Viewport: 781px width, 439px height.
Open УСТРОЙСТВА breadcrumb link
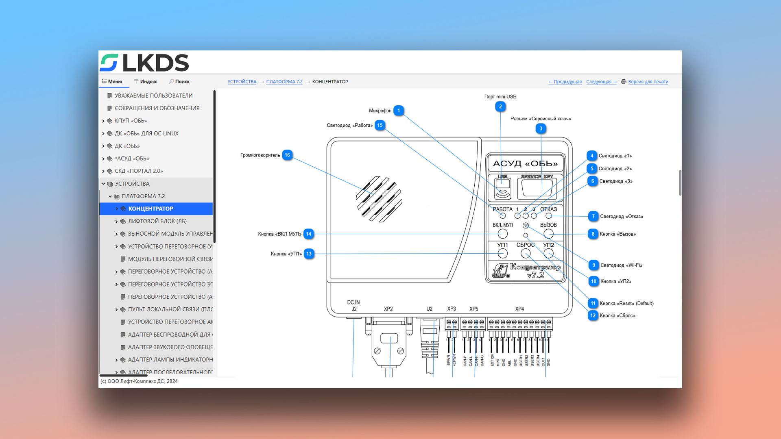click(x=242, y=82)
